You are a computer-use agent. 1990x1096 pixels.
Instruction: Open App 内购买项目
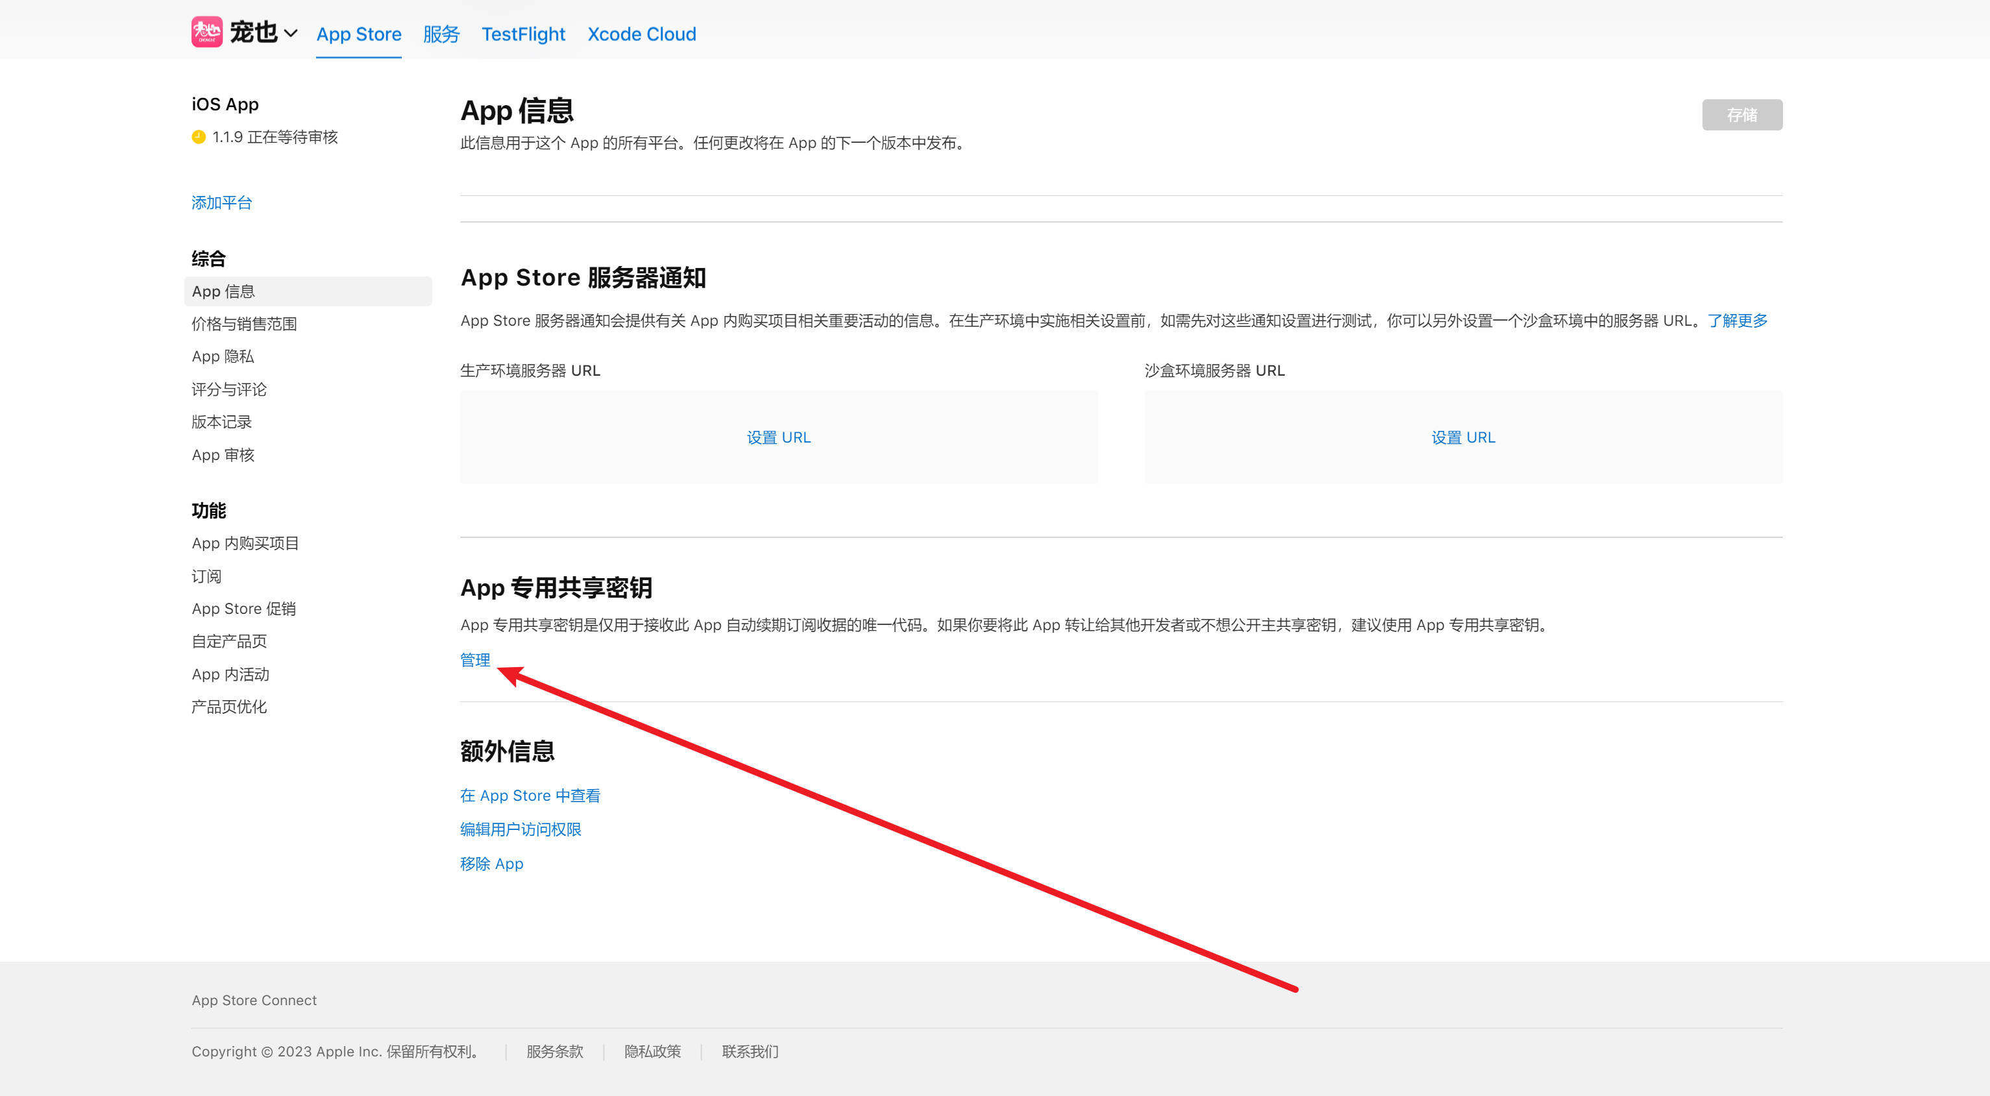coord(245,544)
